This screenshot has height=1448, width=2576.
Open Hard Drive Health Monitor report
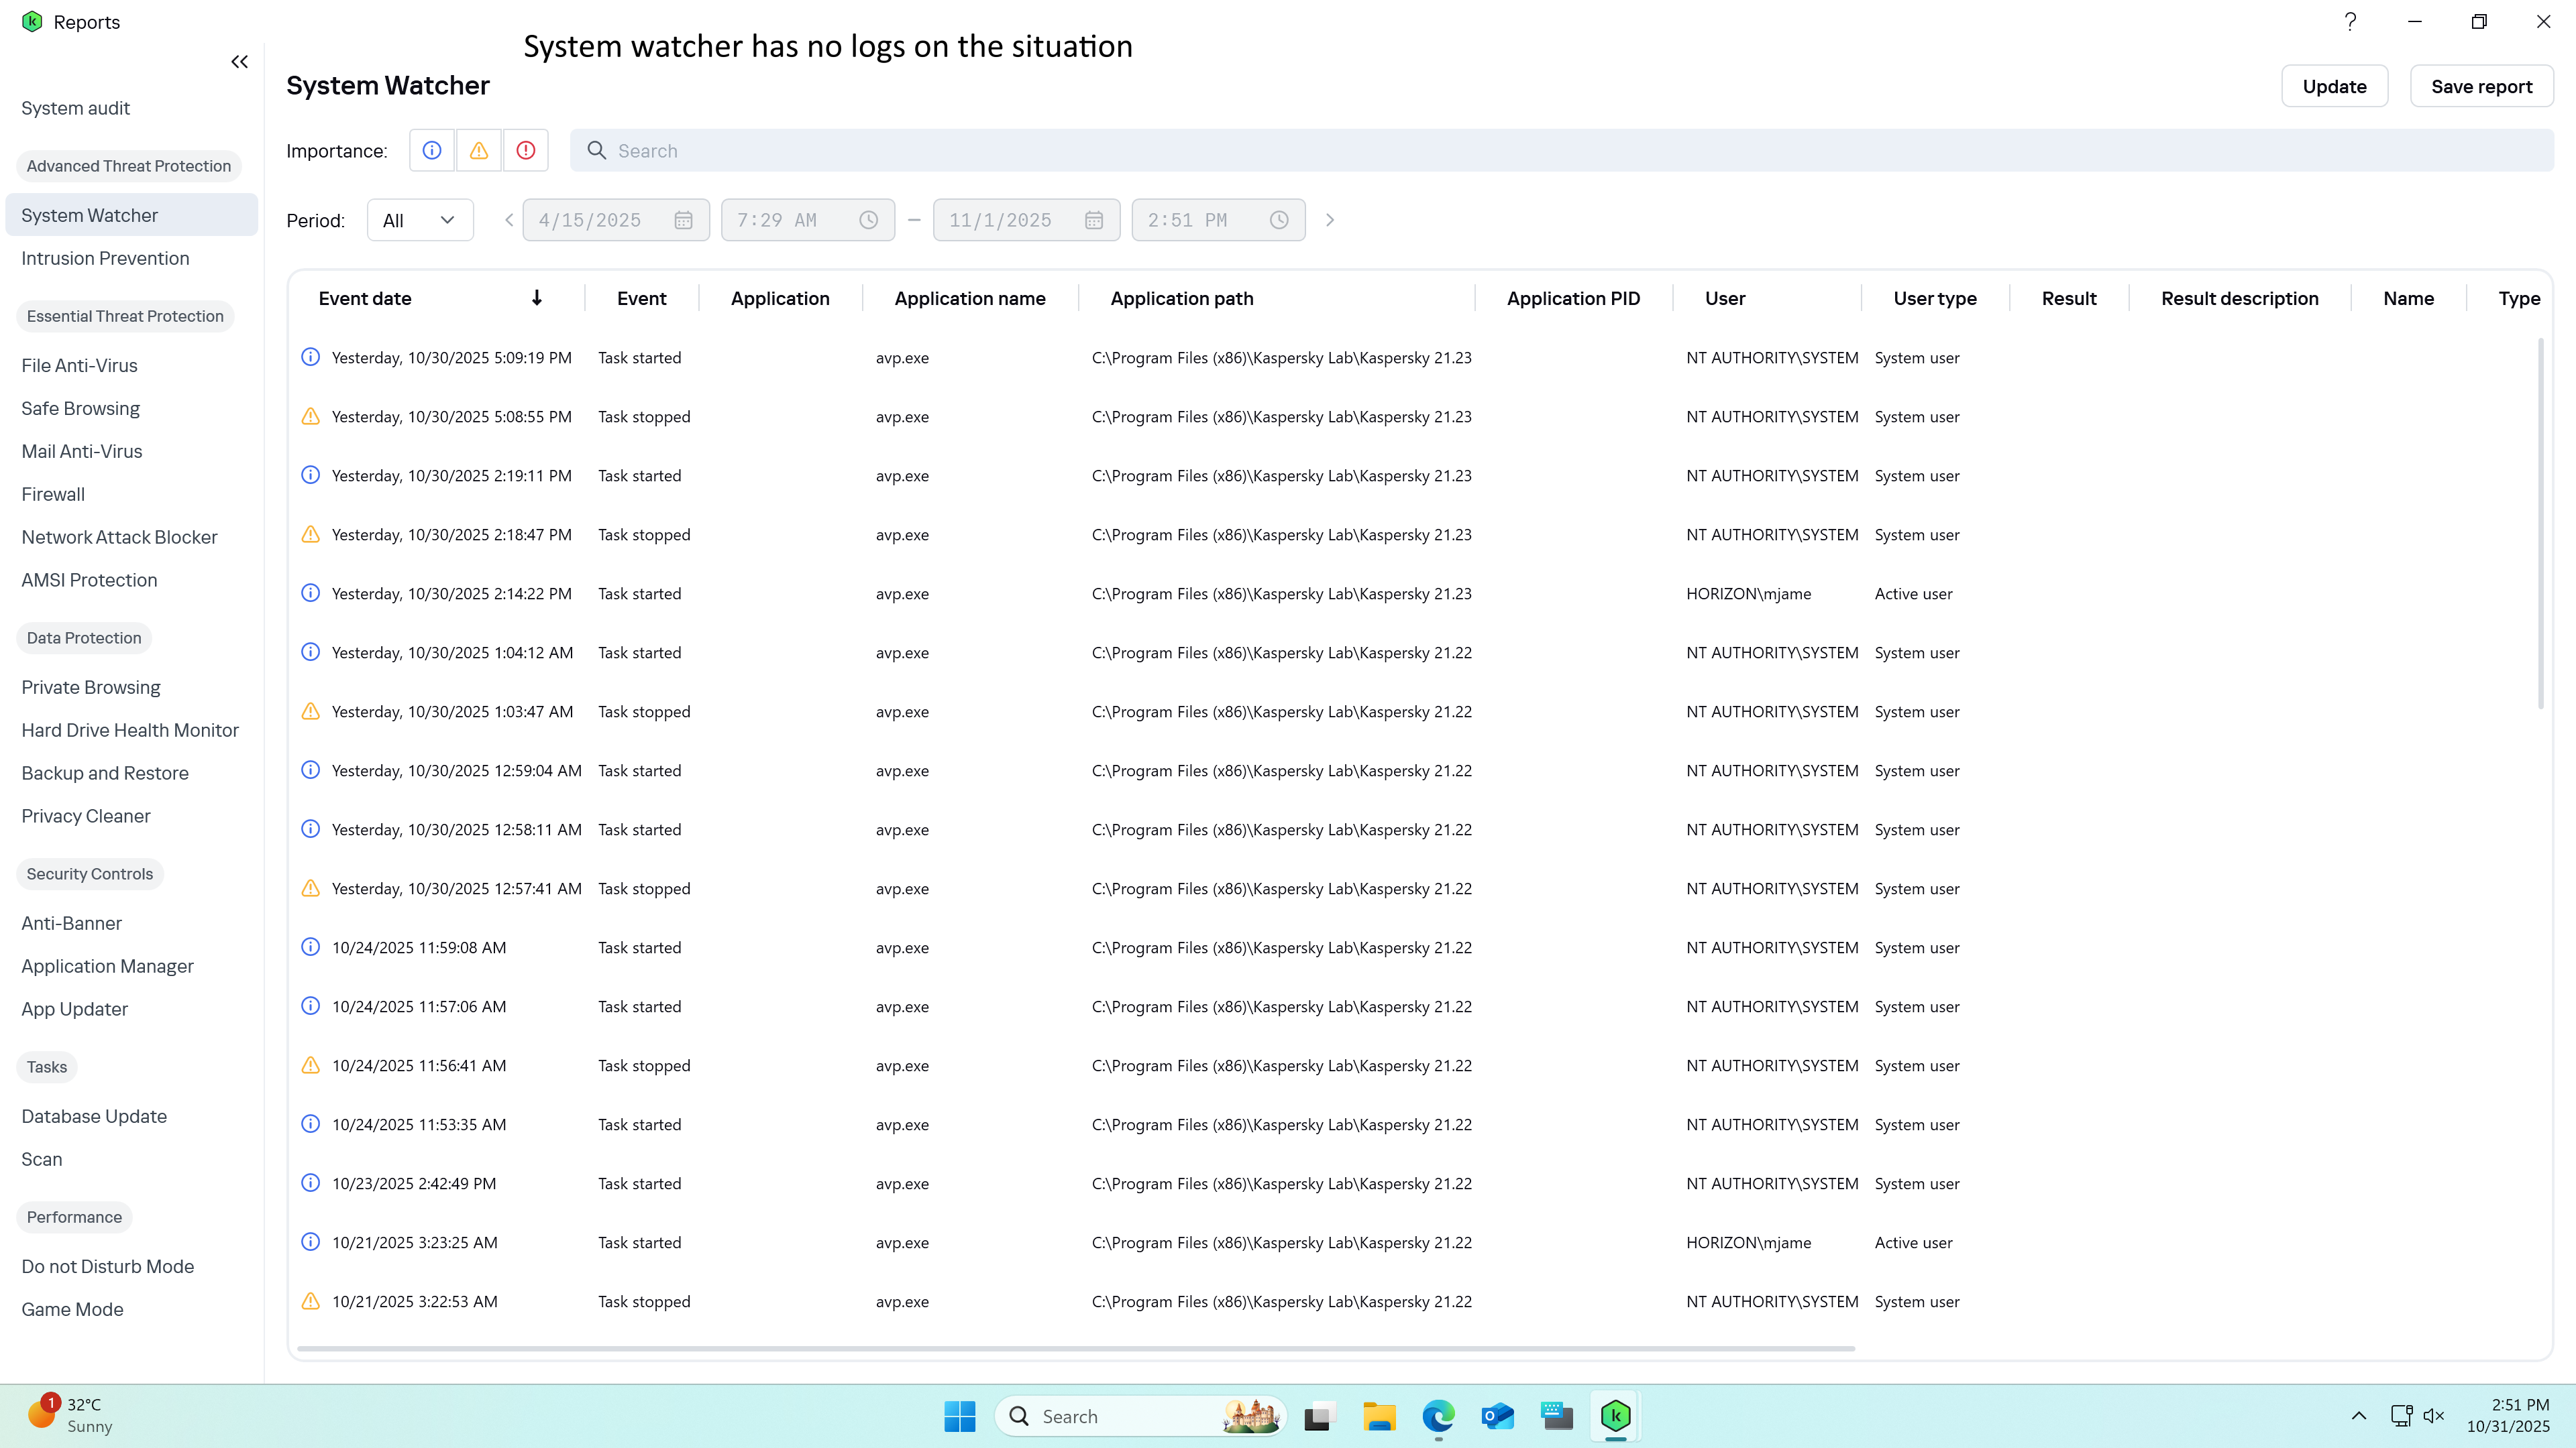[x=130, y=731]
